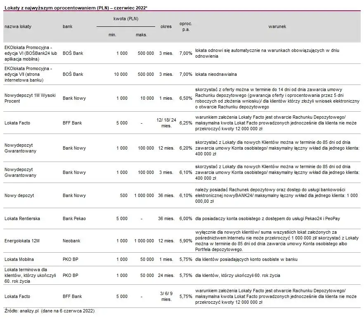
Task: Select "BFF Bank" in the 6,25% row
Action: pyautogui.click(x=72, y=123)
